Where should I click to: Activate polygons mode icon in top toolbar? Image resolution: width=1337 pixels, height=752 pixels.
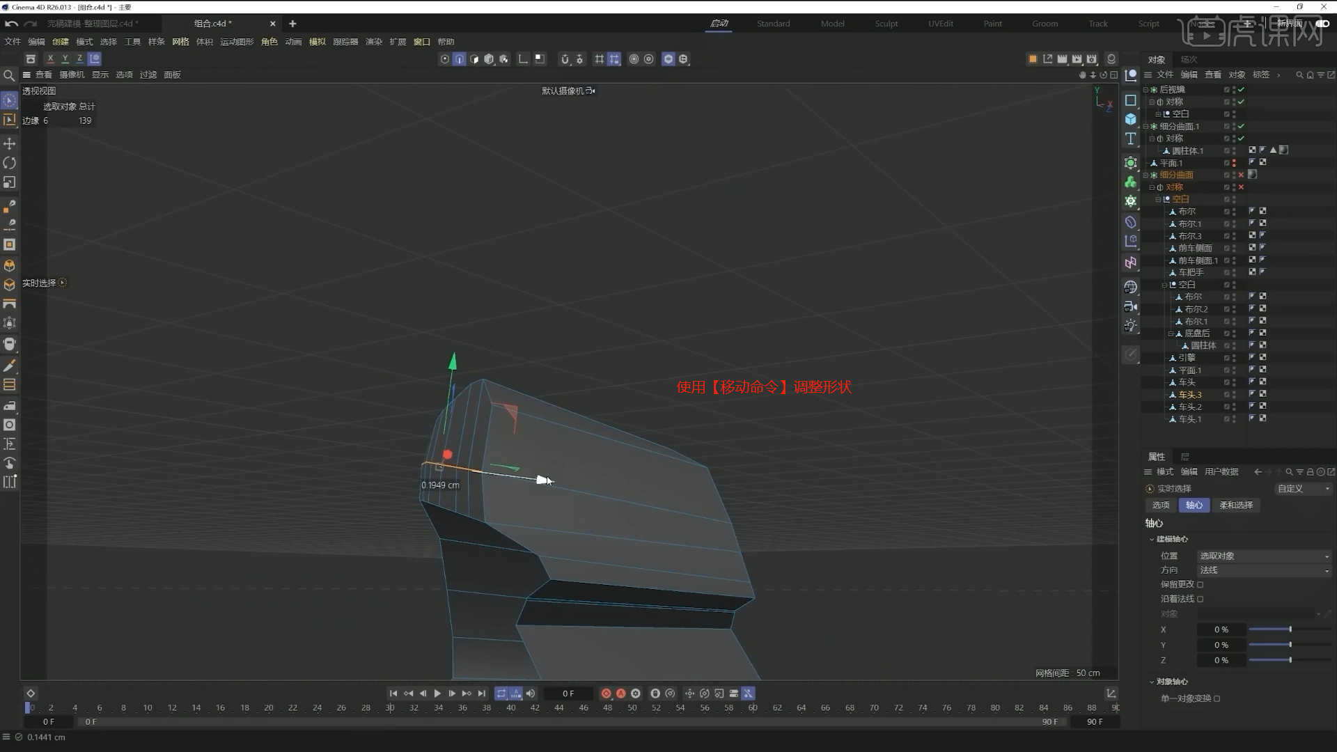[474, 59]
